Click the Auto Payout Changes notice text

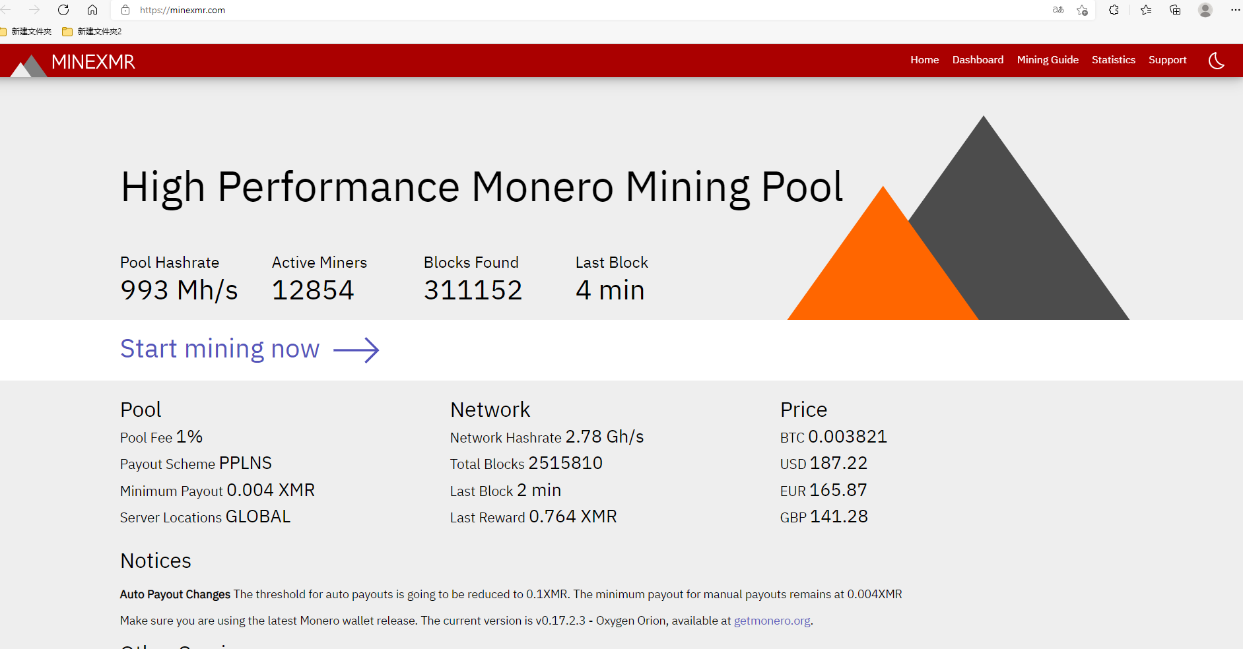511,594
